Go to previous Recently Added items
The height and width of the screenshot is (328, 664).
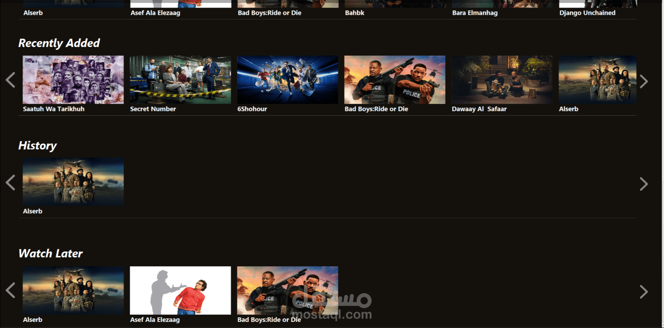point(10,80)
